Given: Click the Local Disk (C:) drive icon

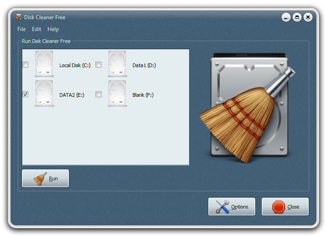Looking at the screenshot, I should 44,64.
